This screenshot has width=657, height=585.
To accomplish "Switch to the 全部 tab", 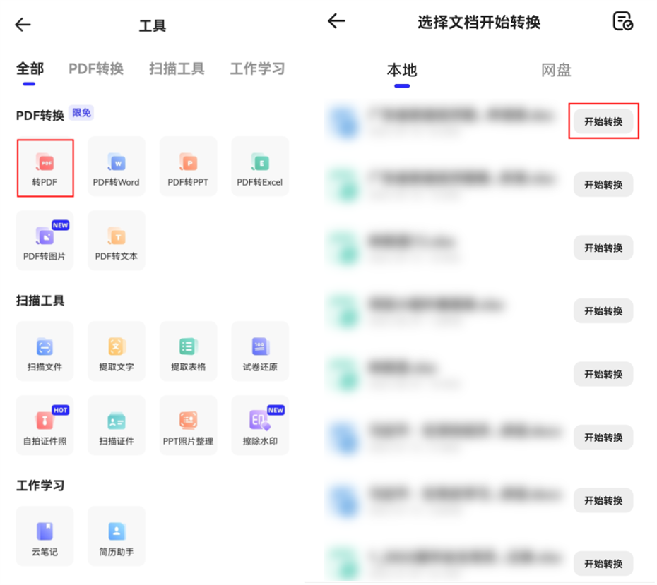I will pos(30,68).
